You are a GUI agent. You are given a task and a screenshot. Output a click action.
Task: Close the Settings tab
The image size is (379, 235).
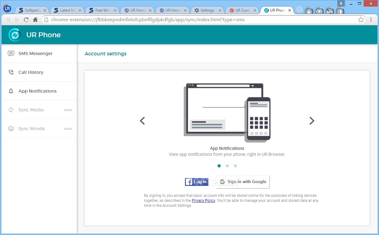[x=220, y=10]
